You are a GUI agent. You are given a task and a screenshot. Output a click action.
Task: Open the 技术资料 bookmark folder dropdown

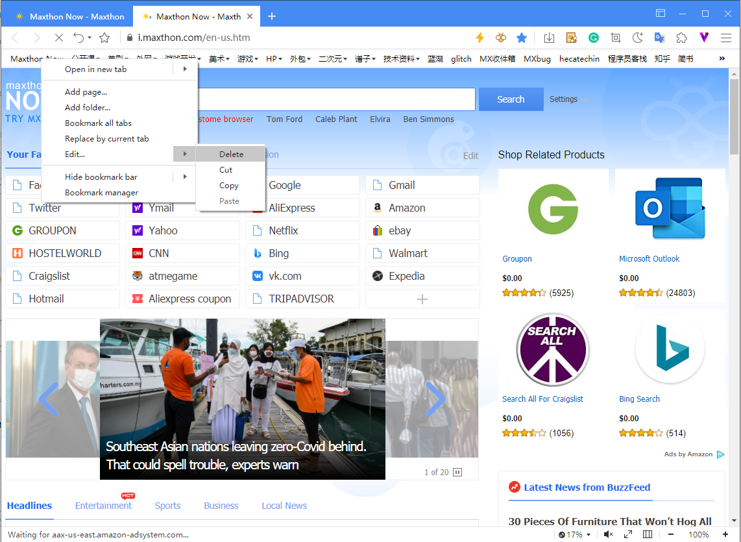click(x=401, y=58)
